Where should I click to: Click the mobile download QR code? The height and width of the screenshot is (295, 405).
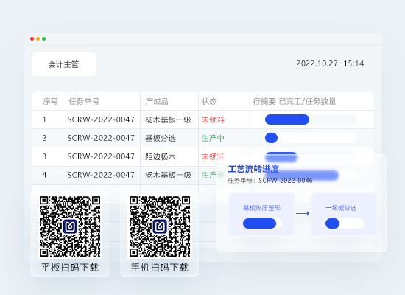[160, 226]
